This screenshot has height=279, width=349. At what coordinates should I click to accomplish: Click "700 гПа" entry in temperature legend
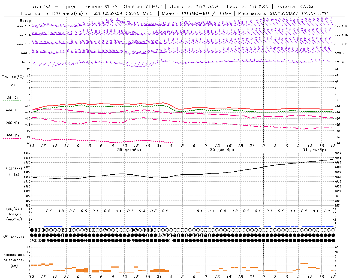(13, 123)
